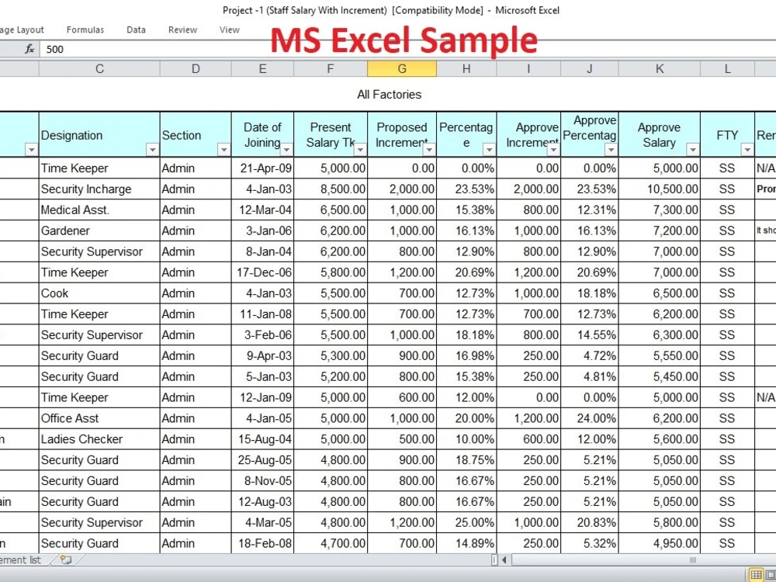
Task: Select column K header
Action: point(659,69)
